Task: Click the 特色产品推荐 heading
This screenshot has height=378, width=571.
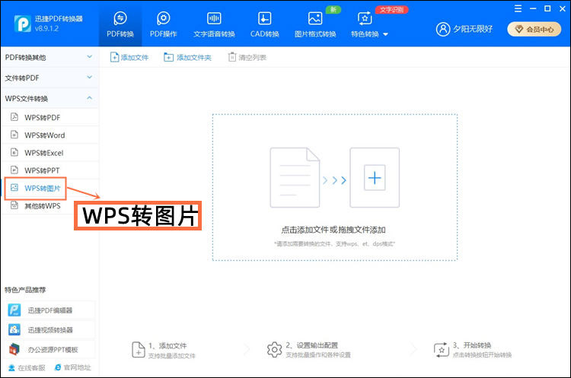Action: tap(25, 290)
